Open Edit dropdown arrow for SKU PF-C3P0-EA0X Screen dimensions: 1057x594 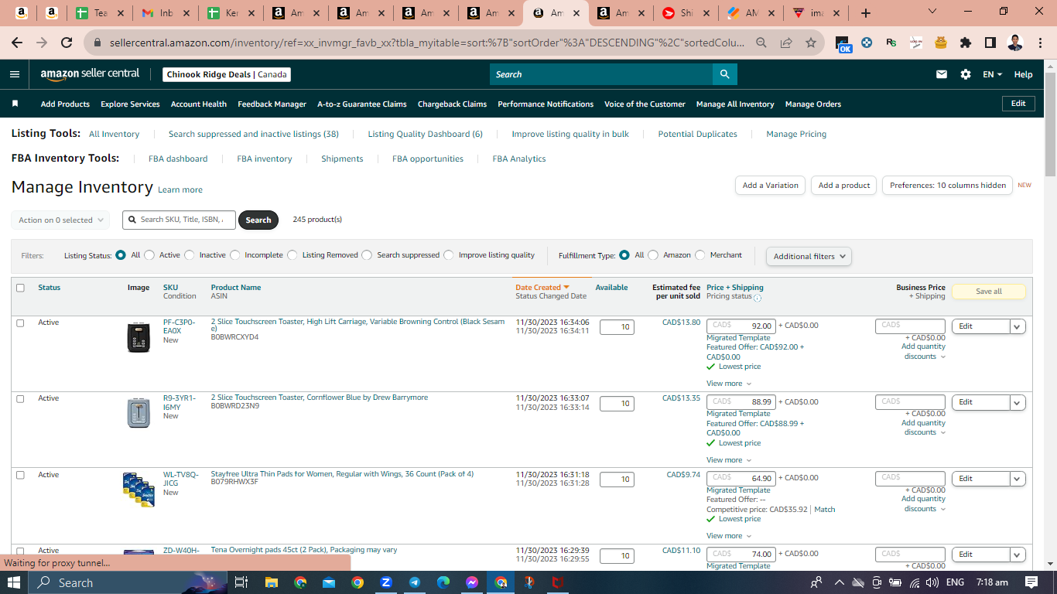click(1018, 326)
